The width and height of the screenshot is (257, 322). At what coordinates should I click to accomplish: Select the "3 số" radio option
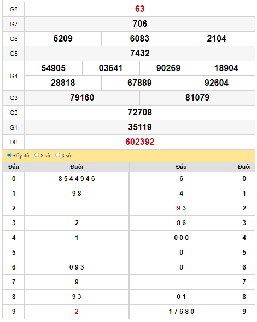pyautogui.click(x=58, y=155)
